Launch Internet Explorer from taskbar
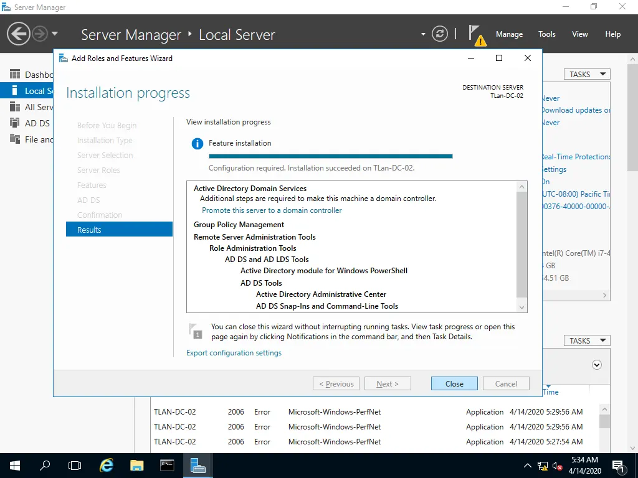638x478 pixels. pos(106,466)
